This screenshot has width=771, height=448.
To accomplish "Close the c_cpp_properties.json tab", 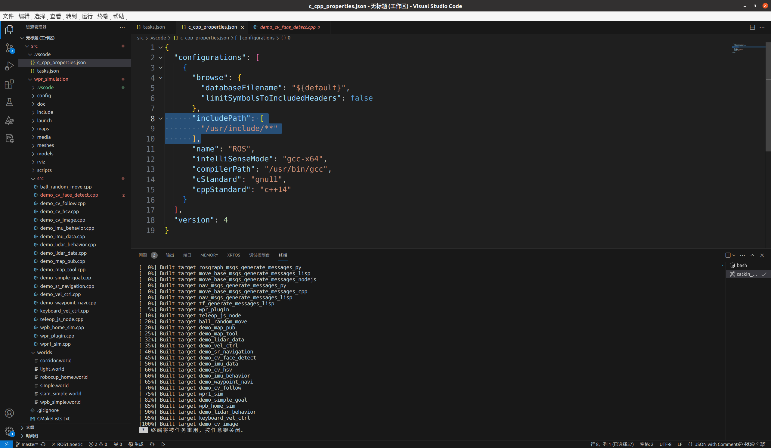I will [x=242, y=27].
